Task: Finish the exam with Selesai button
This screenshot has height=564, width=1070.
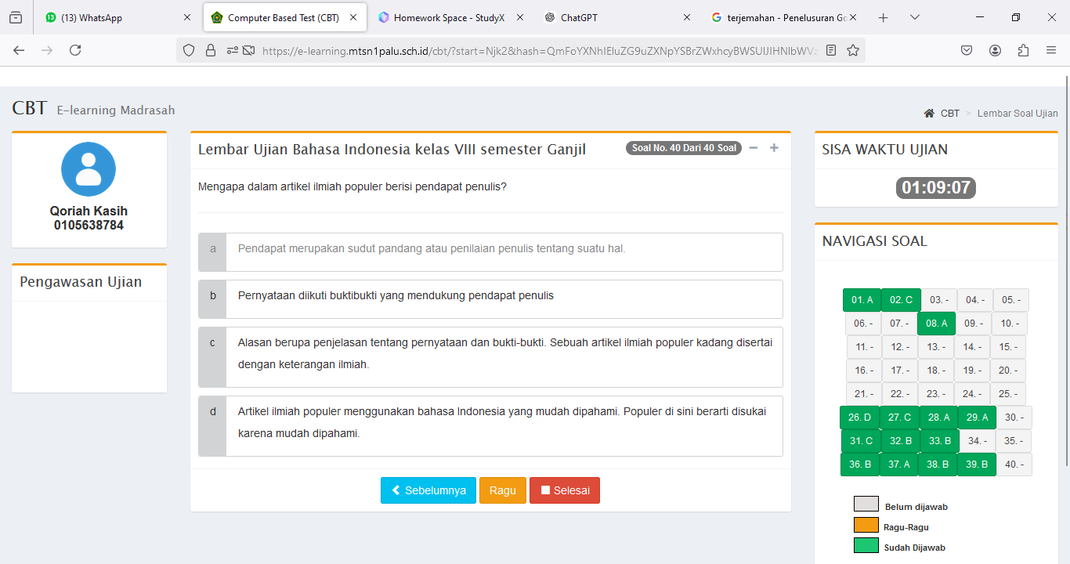Action: pyautogui.click(x=565, y=490)
